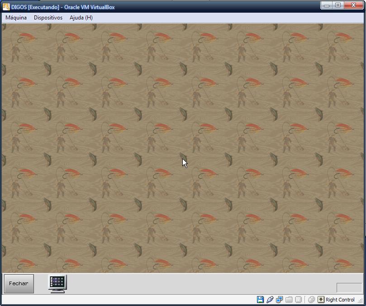The width and height of the screenshot is (366, 306).
Task: Click the virtualization chip status icon
Action: coord(298,300)
